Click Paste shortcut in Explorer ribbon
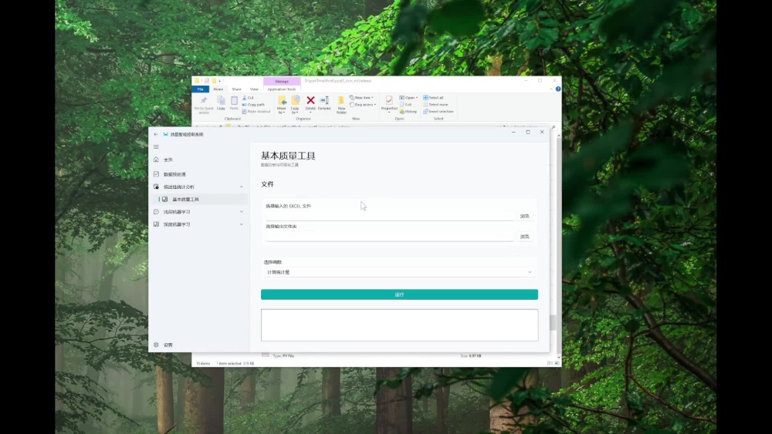This screenshot has width=772, height=434. click(x=256, y=112)
